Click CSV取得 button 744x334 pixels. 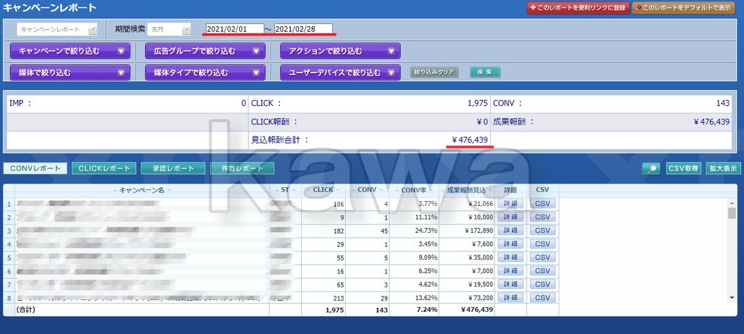pyautogui.click(x=683, y=169)
